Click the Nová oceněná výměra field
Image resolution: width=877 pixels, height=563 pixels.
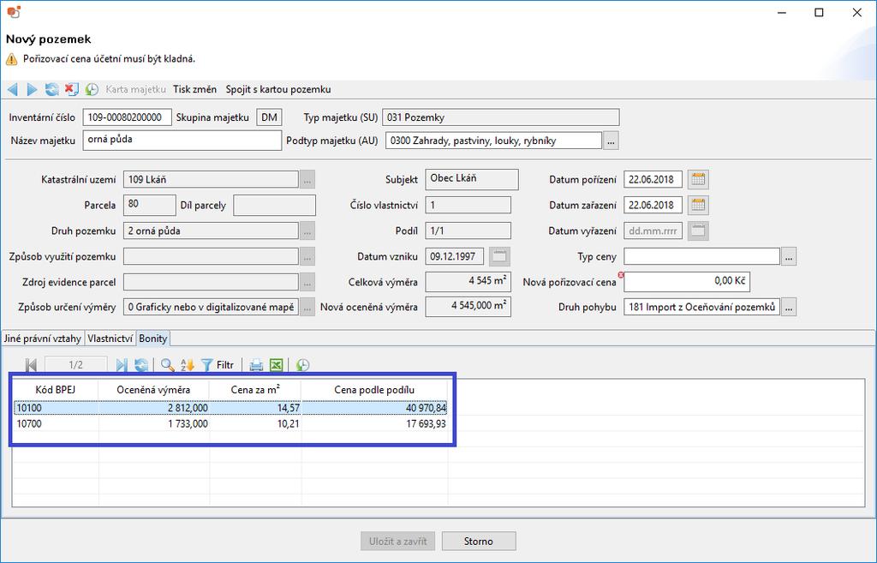[468, 307]
